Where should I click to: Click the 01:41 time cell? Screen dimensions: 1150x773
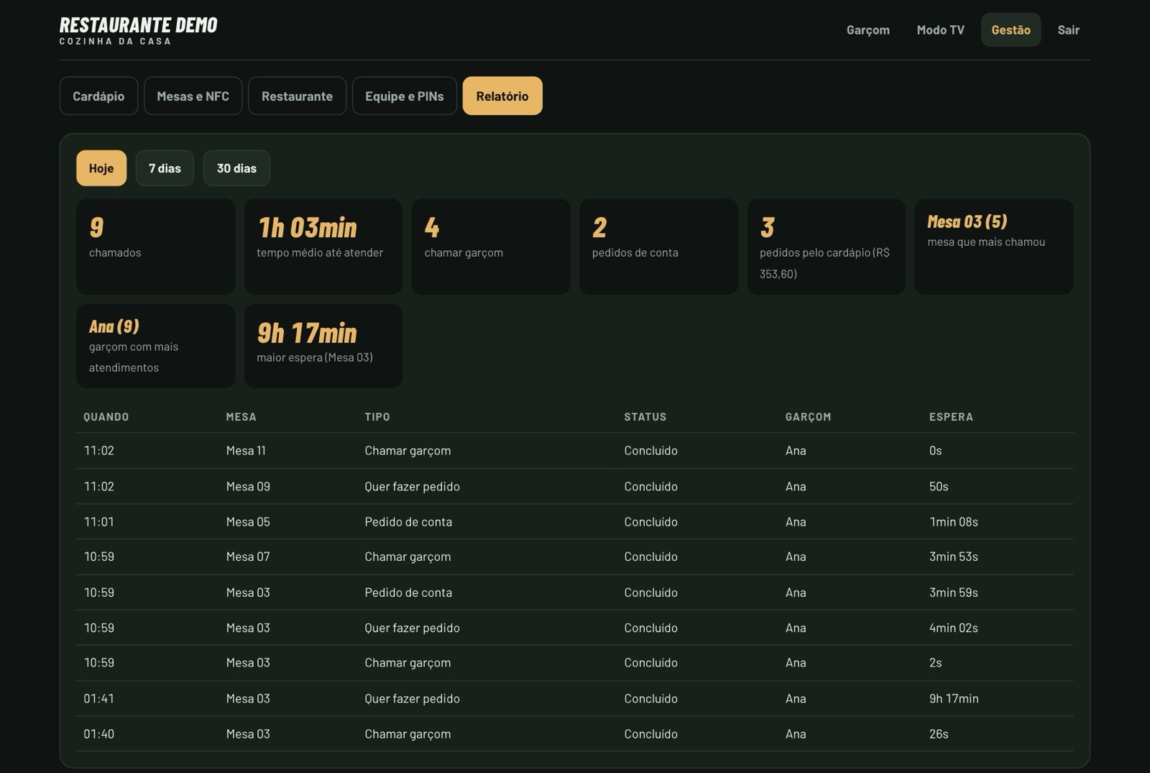tap(98, 698)
